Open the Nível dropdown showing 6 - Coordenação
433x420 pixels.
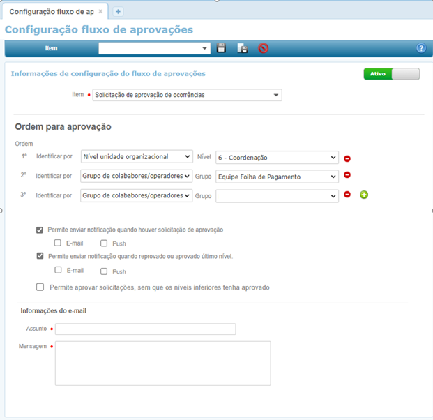pos(277,158)
